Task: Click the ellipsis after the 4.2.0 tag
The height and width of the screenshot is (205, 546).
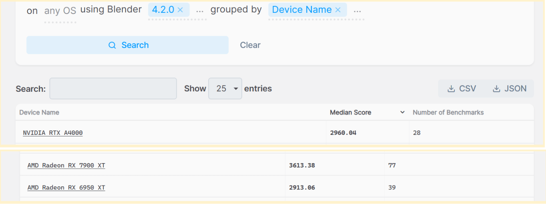Action: pos(200,10)
